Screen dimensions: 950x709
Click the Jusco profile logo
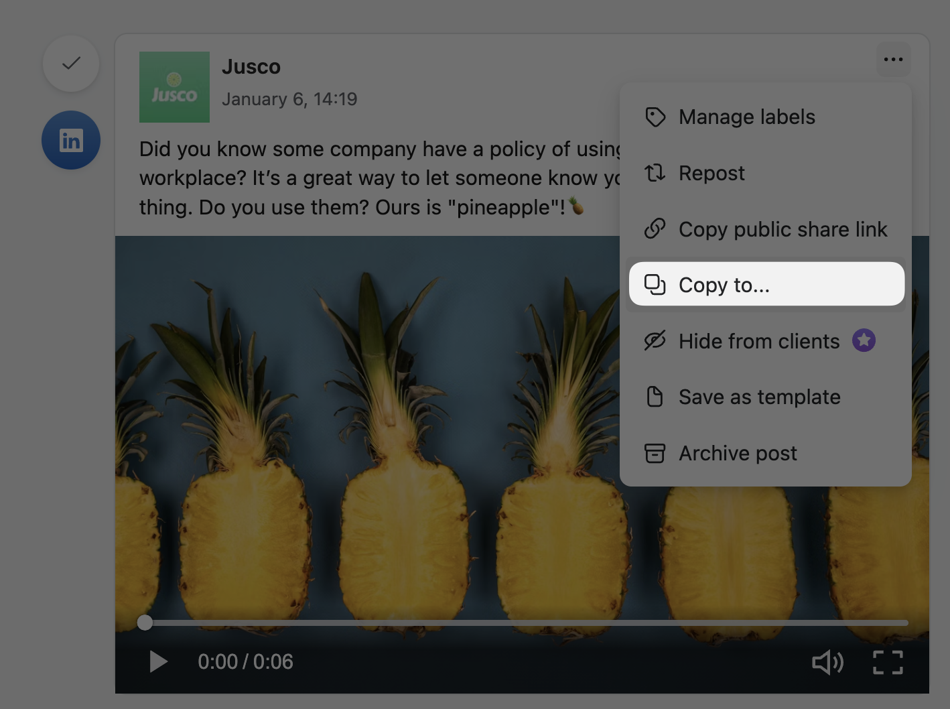pyautogui.click(x=174, y=87)
